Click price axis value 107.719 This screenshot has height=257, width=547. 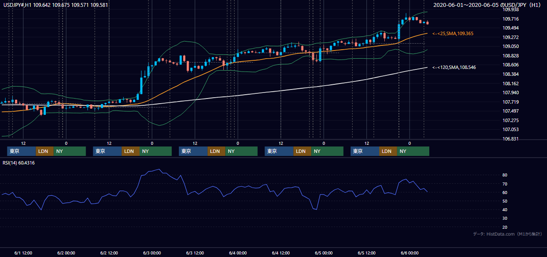pos(511,102)
